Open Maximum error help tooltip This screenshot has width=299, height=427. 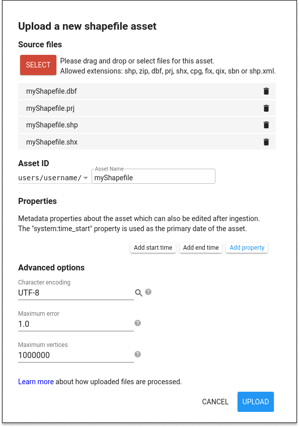point(138,323)
